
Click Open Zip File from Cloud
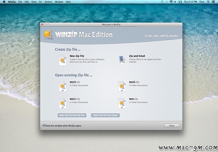coord(105,115)
